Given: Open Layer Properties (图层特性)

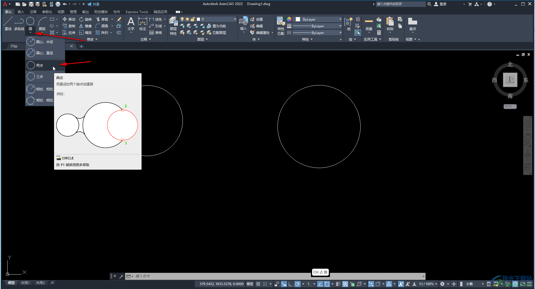Looking at the screenshot, I should pyautogui.click(x=173, y=26).
